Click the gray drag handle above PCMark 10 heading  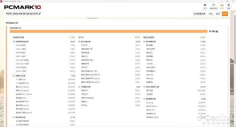coord(92,18)
